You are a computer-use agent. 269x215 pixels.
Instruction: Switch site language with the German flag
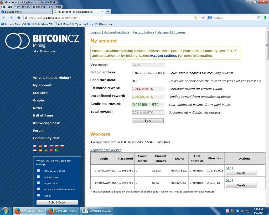point(40,146)
